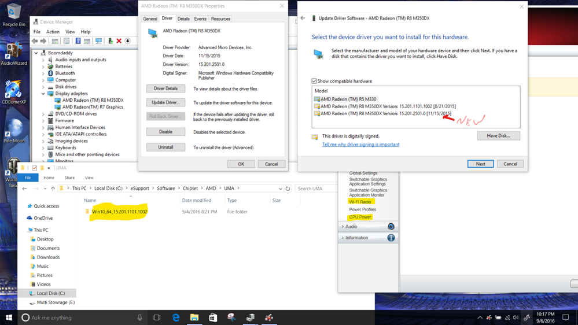Click the Cortana microphone icon
Screen dimensions: 578x325
coord(139,317)
